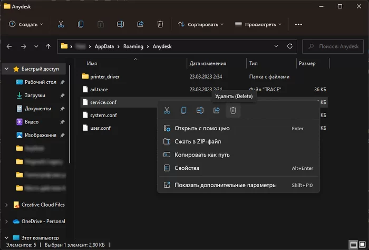The width and height of the screenshot is (369, 250).
Task: Click the Rename icon in context menu
Action: [x=200, y=110]
